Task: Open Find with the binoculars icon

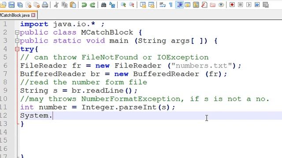Action: click(104, 5)
